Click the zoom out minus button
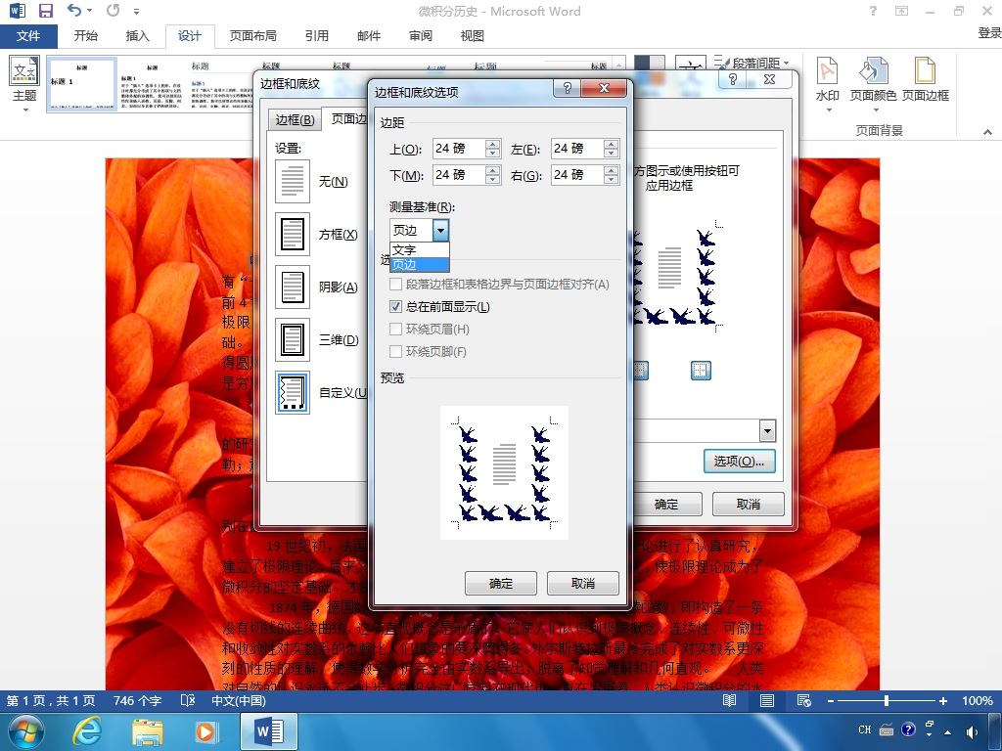Image resolution: width=1002 pixels, height=751 pixels. pos(831,700)
